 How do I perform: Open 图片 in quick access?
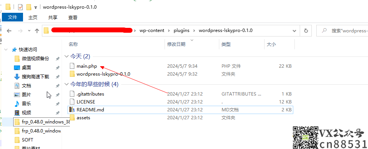(26, 94)
